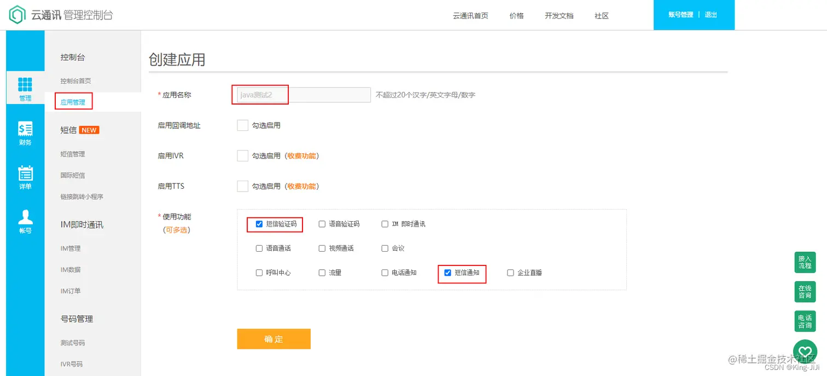
Task: Click the 云通讯 logo icon
Action: pos(18,15)
